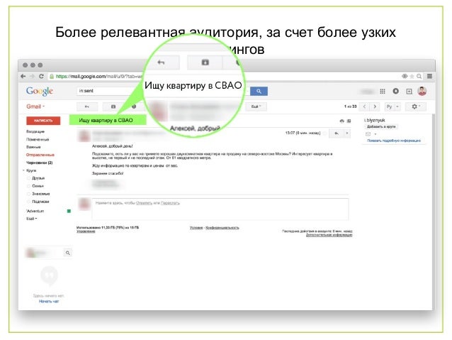Screen dimensions: 452x340
Task: Click the magnifier icon in the address bar
Action: (419, 76)
